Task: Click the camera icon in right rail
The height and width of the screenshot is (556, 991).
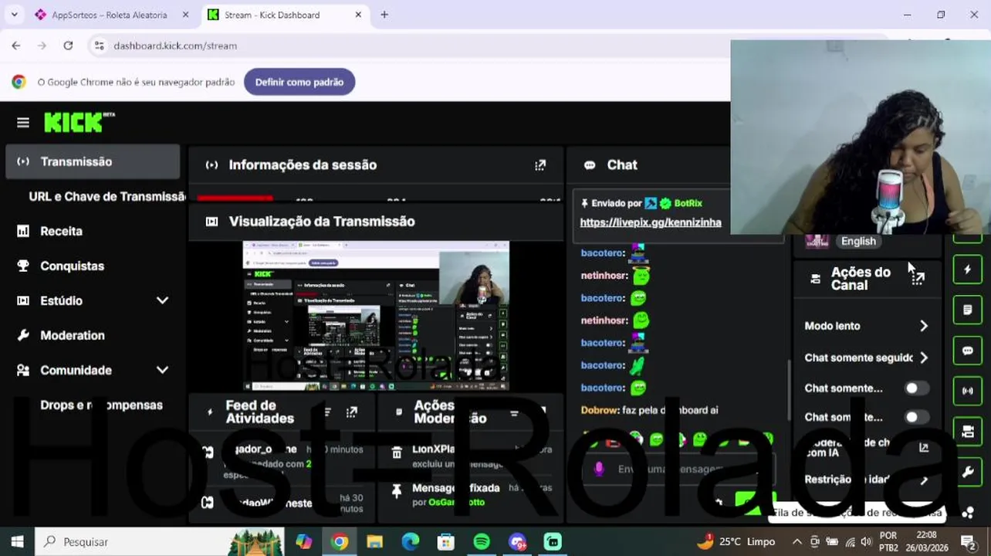Action: (x=968, y=432)
